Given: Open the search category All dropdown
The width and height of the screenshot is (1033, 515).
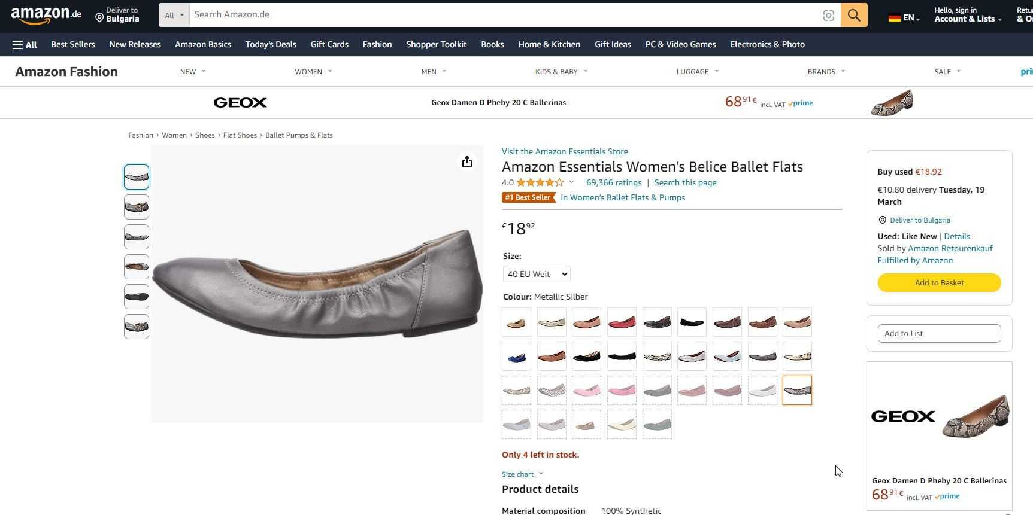Looking at the screenshot, I should 174,15.
